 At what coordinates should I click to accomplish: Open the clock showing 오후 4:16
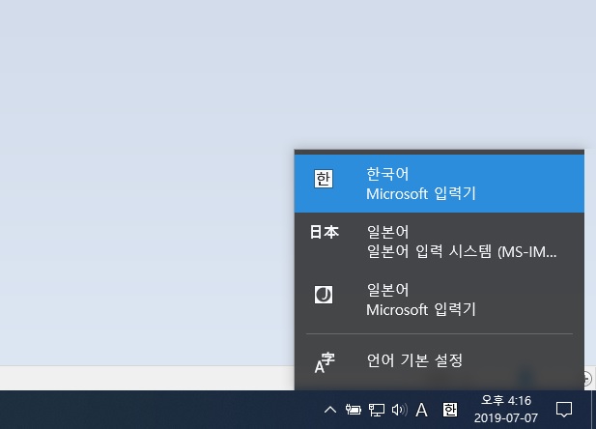tap(506, 410)
